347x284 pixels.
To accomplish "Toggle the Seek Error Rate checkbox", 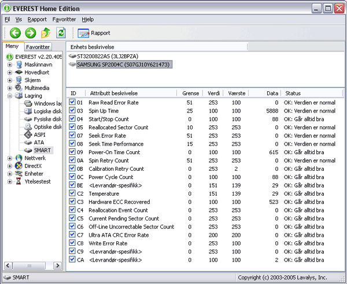I will click(72, 135).
